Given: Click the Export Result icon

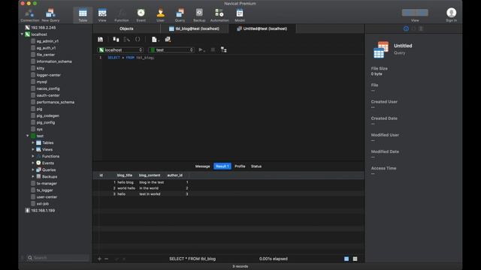Looking at the screenshot, I should [x=168, y=40].
